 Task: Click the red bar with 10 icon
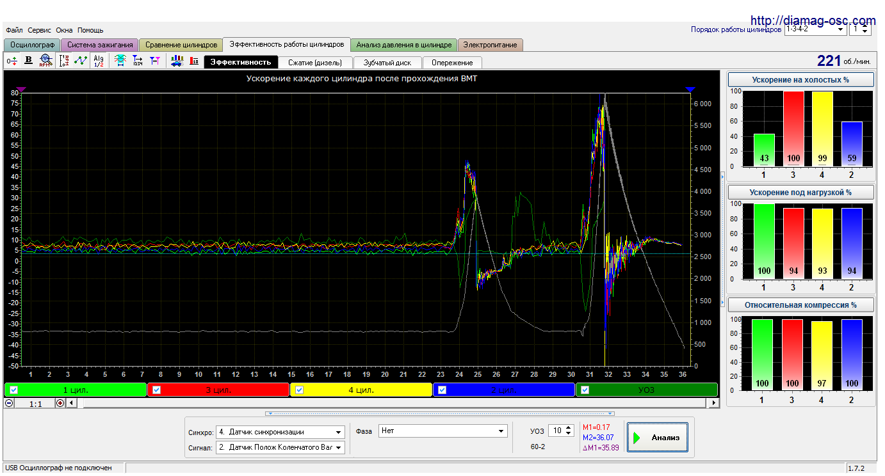(x=194, y=61)
